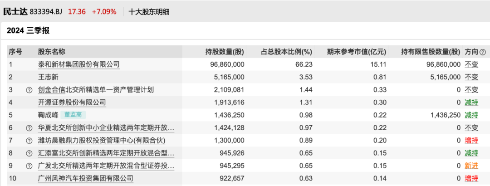Screen dimensions: 490x186
Task: Select shareholder 王志新 row name
Action: tap(49, 77)
